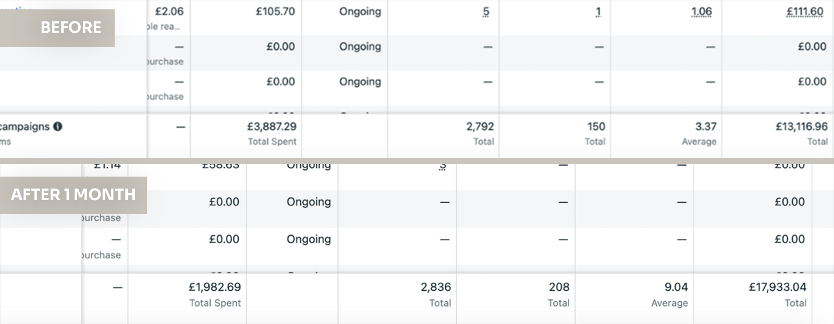The image size is (834, 324).
Task: Click the underlined £111.60 value
Action: 805,11
